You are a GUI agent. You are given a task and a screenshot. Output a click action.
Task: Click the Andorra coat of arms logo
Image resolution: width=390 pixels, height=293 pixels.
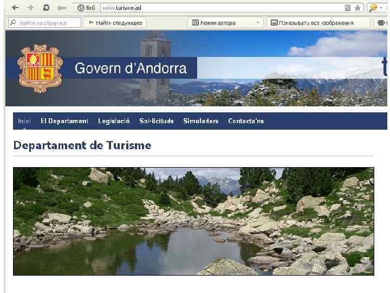click(x=40, y=68)
